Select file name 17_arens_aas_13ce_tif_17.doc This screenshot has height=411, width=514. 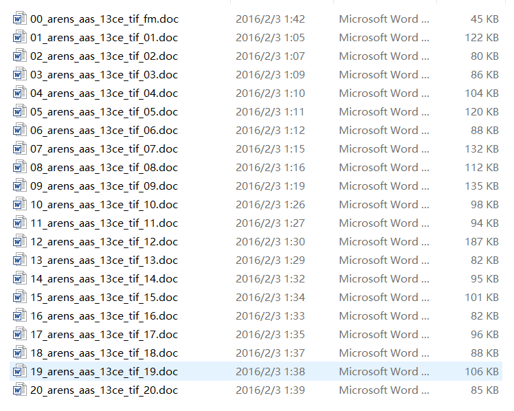104,335
